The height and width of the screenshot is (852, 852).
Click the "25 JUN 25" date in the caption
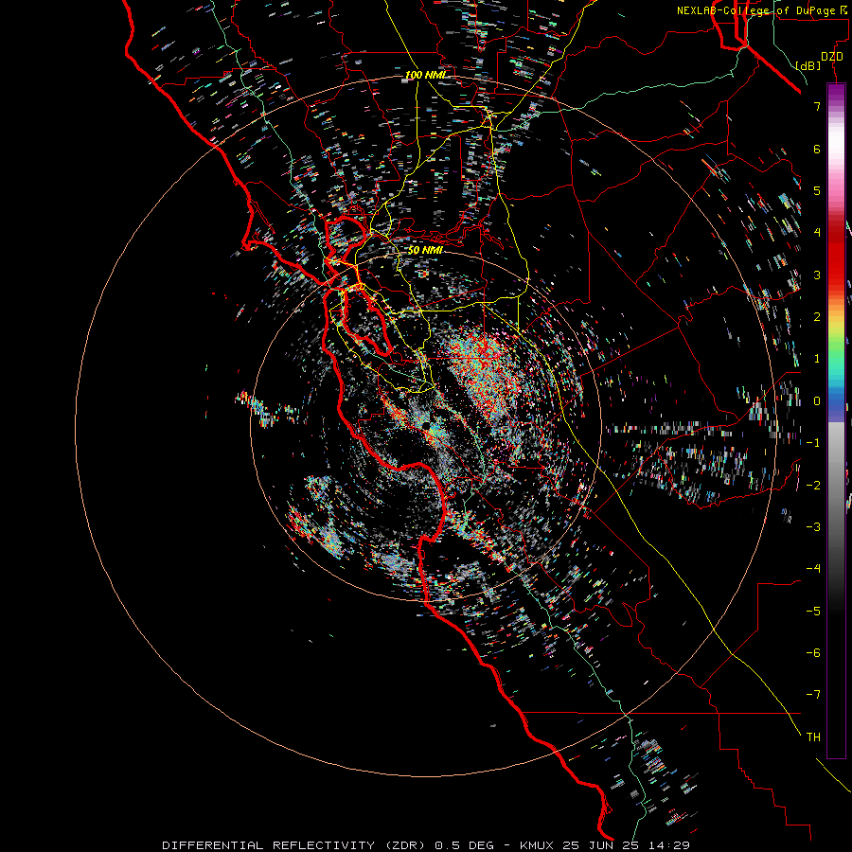point(603,845)
